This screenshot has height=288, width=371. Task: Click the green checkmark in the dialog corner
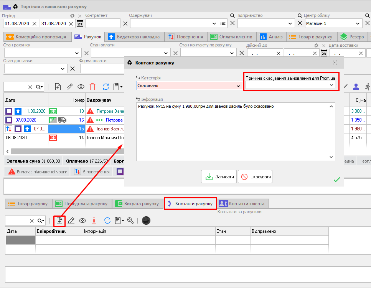point(337,179)
